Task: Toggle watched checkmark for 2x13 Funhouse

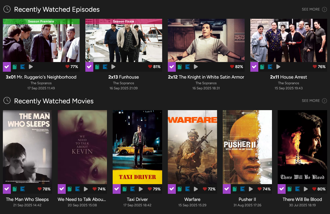Action: coord(89,67)
